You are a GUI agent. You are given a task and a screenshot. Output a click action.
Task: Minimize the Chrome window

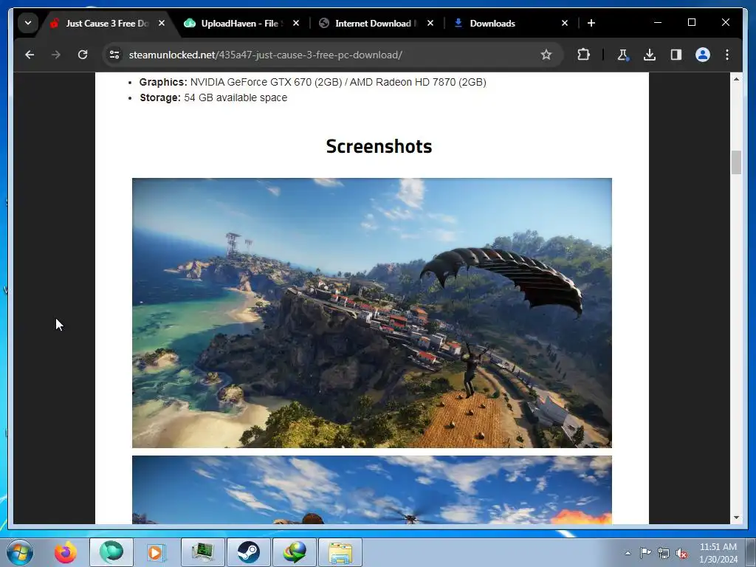pyautogui.click(x=658, y=23)
